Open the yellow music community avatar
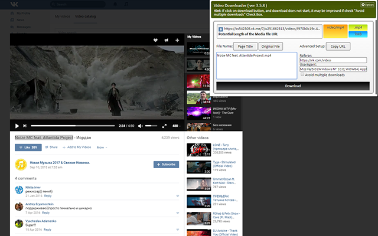 click(21, 165)
